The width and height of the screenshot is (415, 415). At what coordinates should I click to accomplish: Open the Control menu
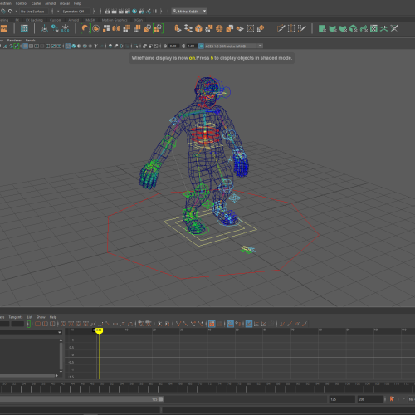point(22,3)
